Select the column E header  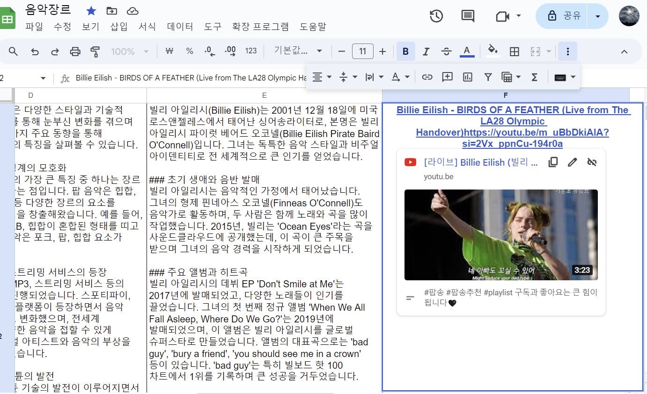[x=265, y=95]
